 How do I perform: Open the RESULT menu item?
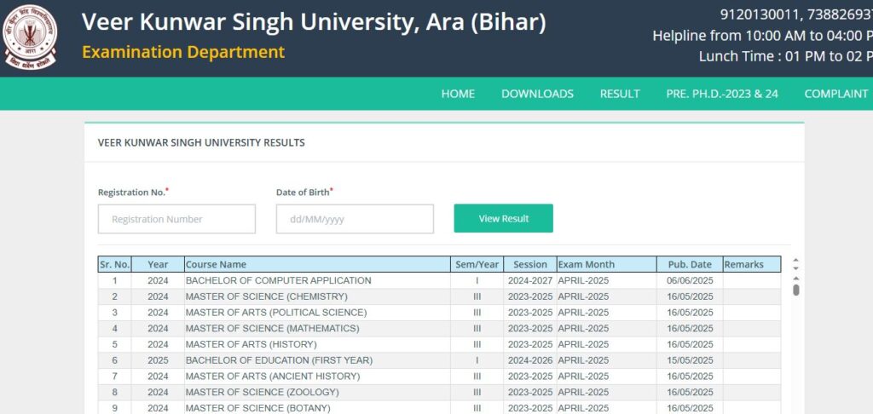(x=620, y=94)
